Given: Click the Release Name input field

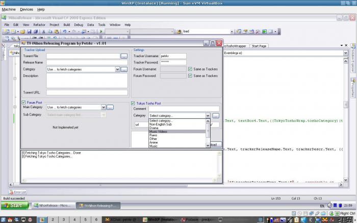Looking at the screenshot, I should [x=87, y=62].
